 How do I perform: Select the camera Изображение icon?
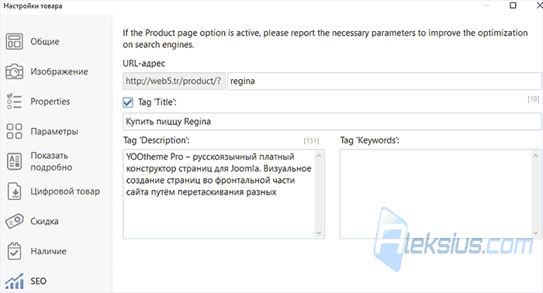coord(14,71)
